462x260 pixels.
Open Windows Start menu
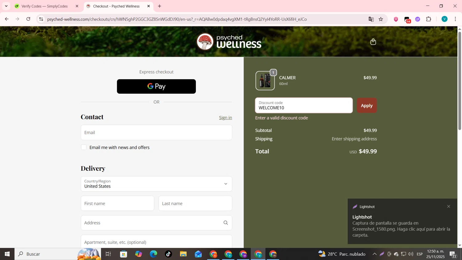pos(7,254)
